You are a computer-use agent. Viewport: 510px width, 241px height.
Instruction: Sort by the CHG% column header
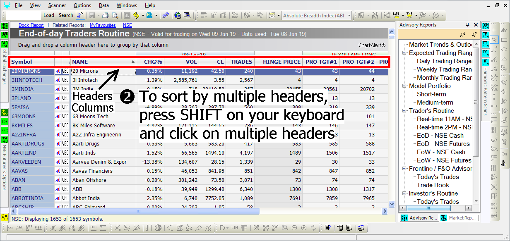click(x=150, y=62)
